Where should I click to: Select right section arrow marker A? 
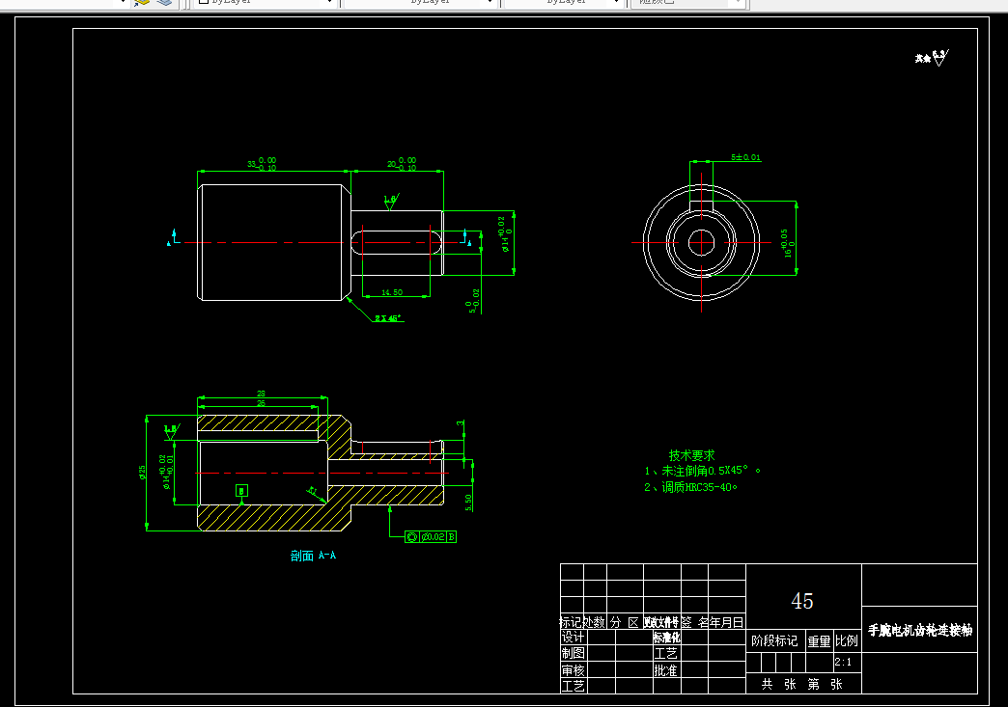point(466,237)
